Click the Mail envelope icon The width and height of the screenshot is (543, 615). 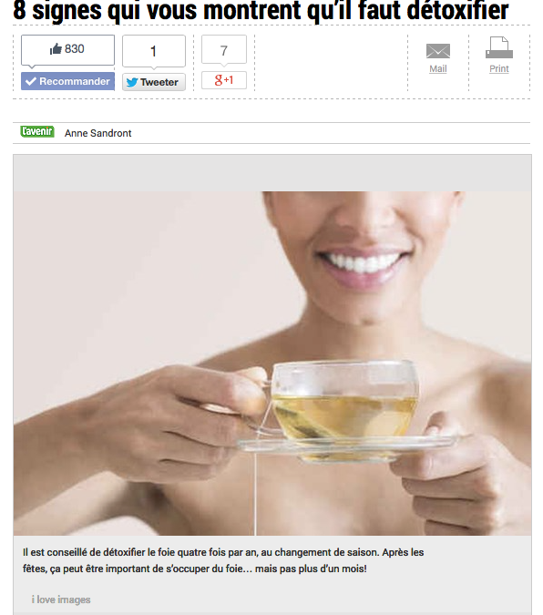click(x=438, y=51)
